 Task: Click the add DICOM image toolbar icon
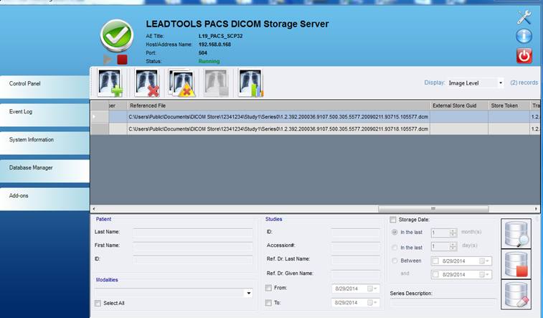[110, 83]
